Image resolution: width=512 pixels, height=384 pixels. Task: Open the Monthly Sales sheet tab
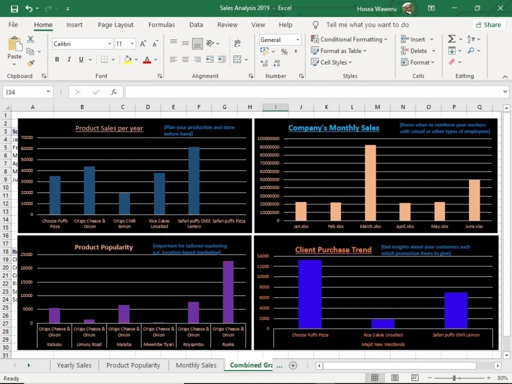click(x=196, y=365)
